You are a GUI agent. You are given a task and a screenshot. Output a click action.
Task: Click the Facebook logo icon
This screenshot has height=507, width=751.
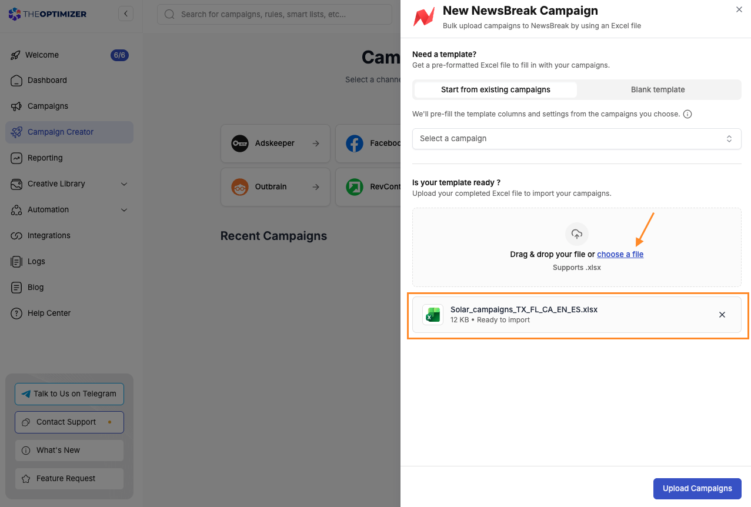click(x=355, y=144)
